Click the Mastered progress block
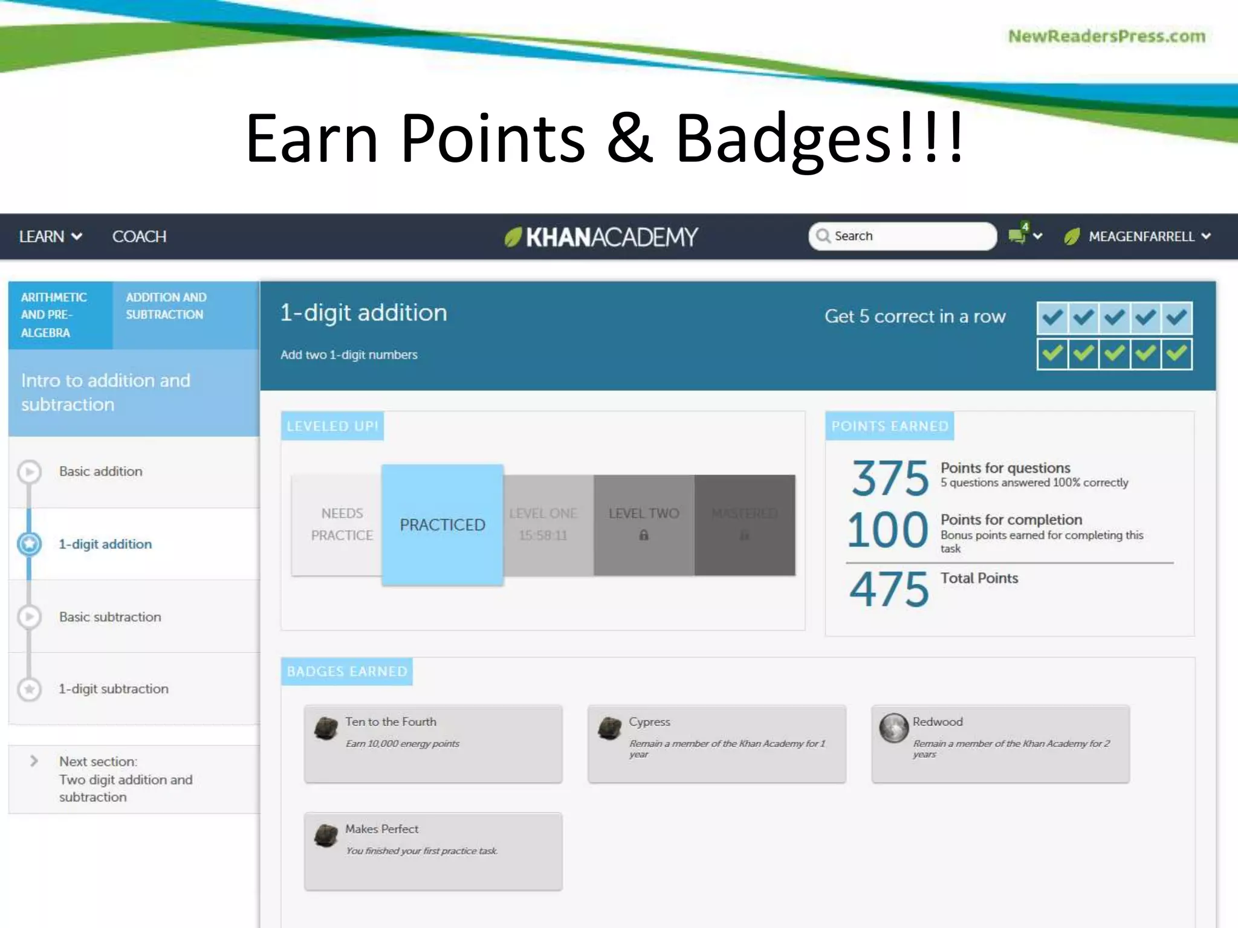The width and height of the screenshot is (1238, 928). [x=745, y=524]
